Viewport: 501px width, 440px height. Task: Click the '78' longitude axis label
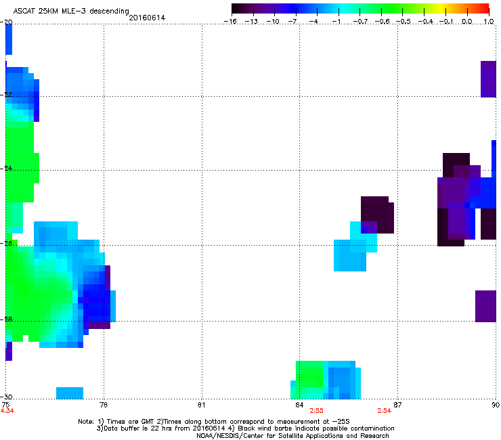(x=104, y=405)
